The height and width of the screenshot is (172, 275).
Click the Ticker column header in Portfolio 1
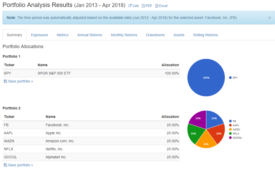(9, 65)
